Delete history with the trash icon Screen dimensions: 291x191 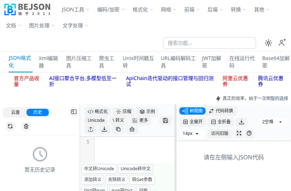26,126
